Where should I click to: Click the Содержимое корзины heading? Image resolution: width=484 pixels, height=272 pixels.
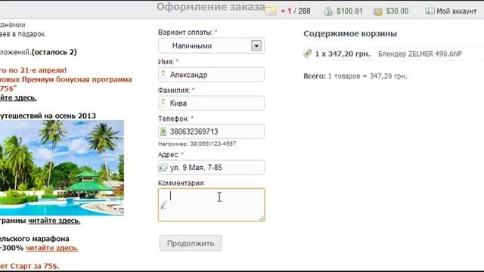click(x=350, y=33)
